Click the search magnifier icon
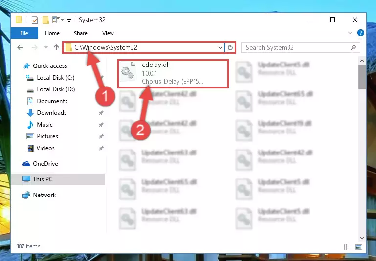Viewport: 376px width, 261px height. (353, 47)
